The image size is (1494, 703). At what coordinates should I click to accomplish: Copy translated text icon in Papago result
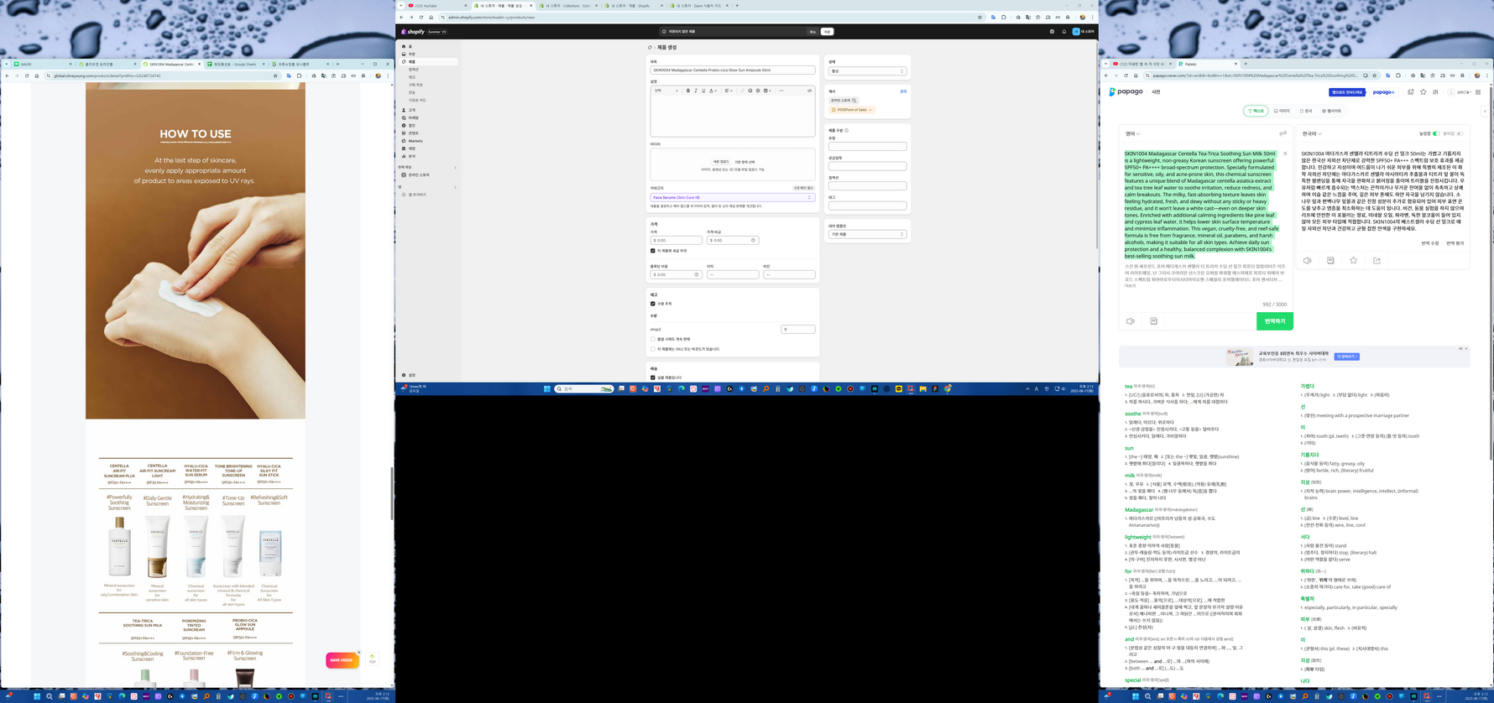pyautogui.click(x=1330, y=261)
